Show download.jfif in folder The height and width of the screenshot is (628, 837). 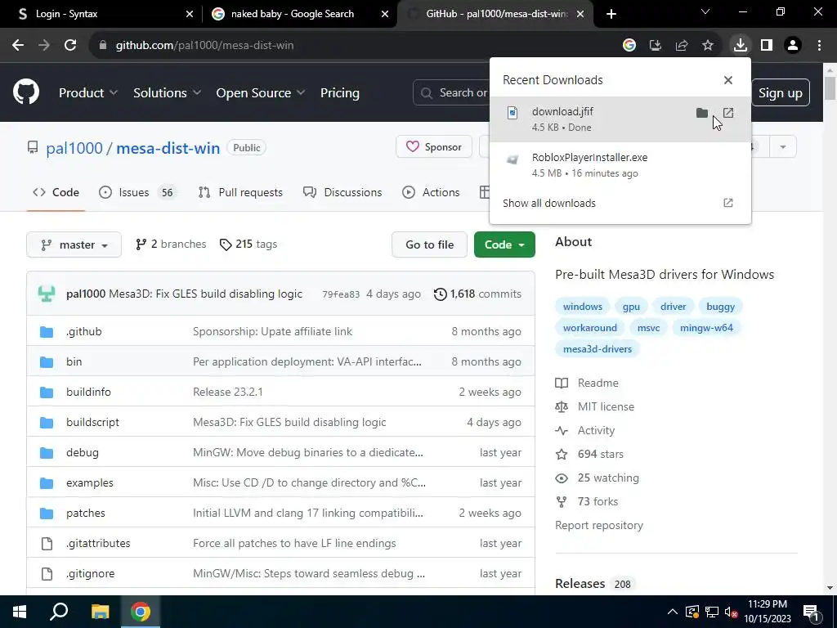point(702,113)
